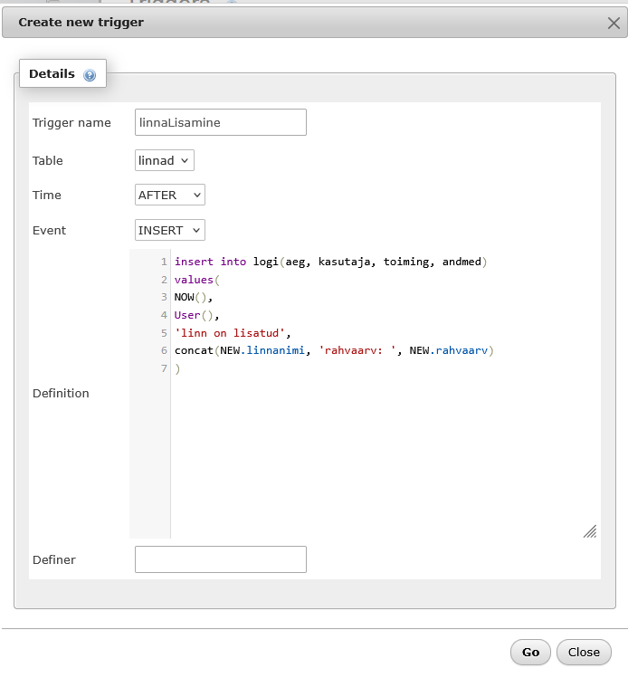Click into the empty Definer field
Image resolution: width=628 pixels, height=678 pixels.
(220, 559)
